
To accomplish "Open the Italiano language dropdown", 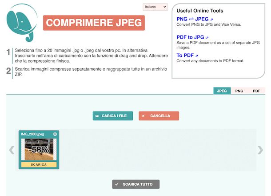I will pyautogui.click(x=155, y=7).
